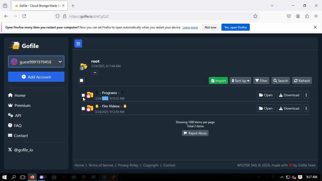Open the site padlock info
This screenshot has height=181, width=322.
pyautogui.click(x=65, y=16)
